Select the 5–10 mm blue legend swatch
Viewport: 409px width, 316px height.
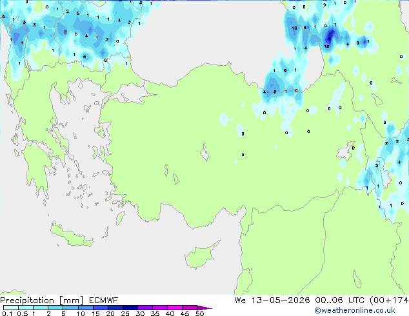click(x=70, y=308)
